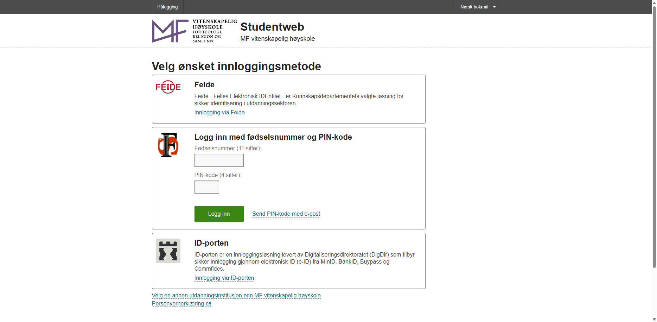This screenshot has width=657, height=322.
Task: Click the scrollbar down arrow
Action: click(654, 320)
